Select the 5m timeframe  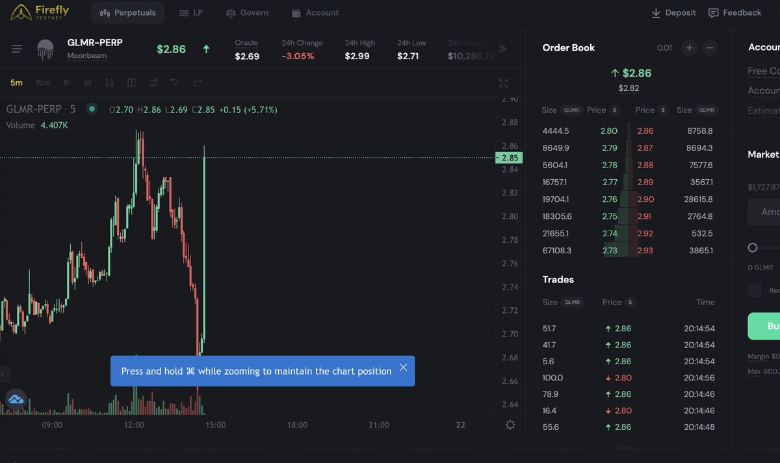pyautogui.click(x=16, y=82)
